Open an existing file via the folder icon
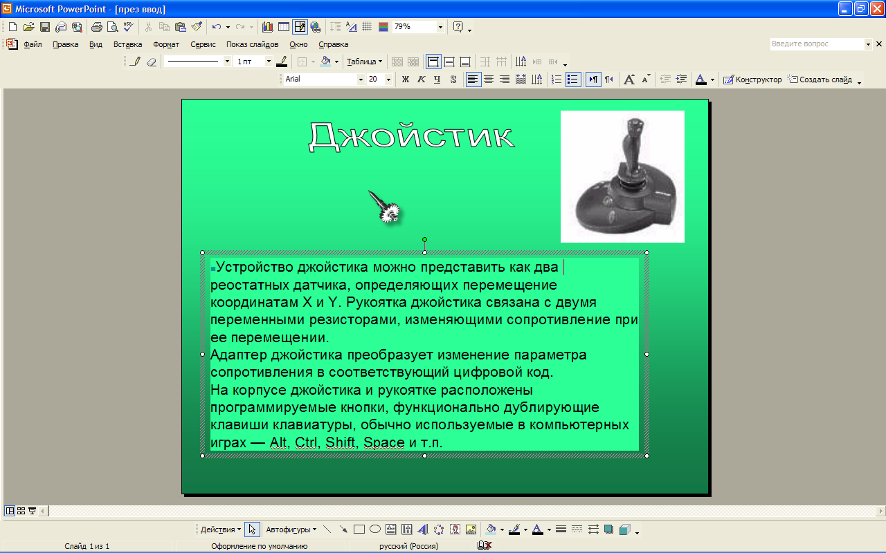886x553 pixels. [28, 27]
